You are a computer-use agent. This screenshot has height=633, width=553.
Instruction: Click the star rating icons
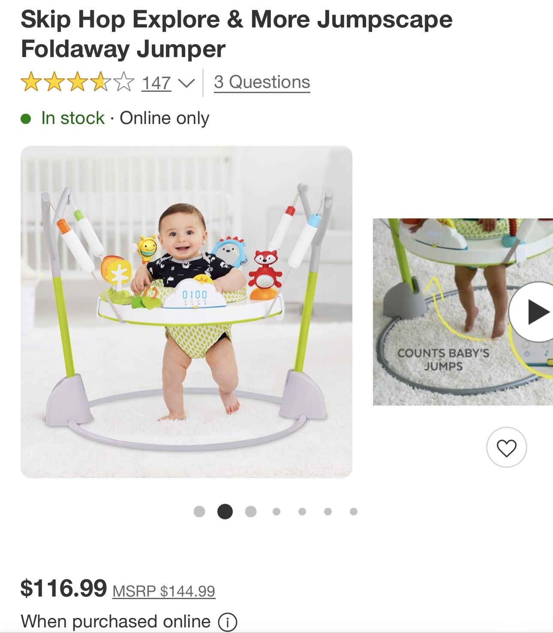click(78, 82)
